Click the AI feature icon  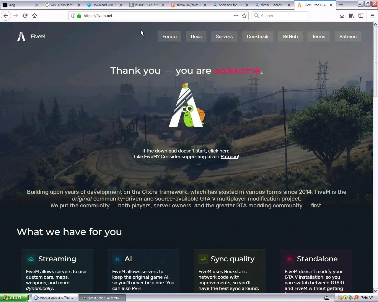(x=117, y=259)
